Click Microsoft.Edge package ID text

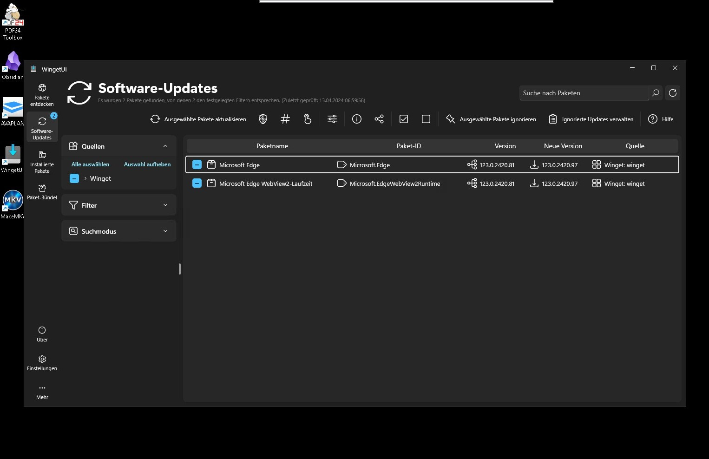pos(370,165)
